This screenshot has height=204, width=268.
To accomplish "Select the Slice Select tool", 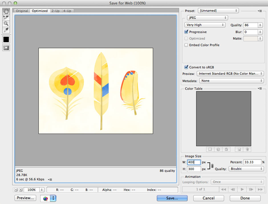I will pos(6,17).
